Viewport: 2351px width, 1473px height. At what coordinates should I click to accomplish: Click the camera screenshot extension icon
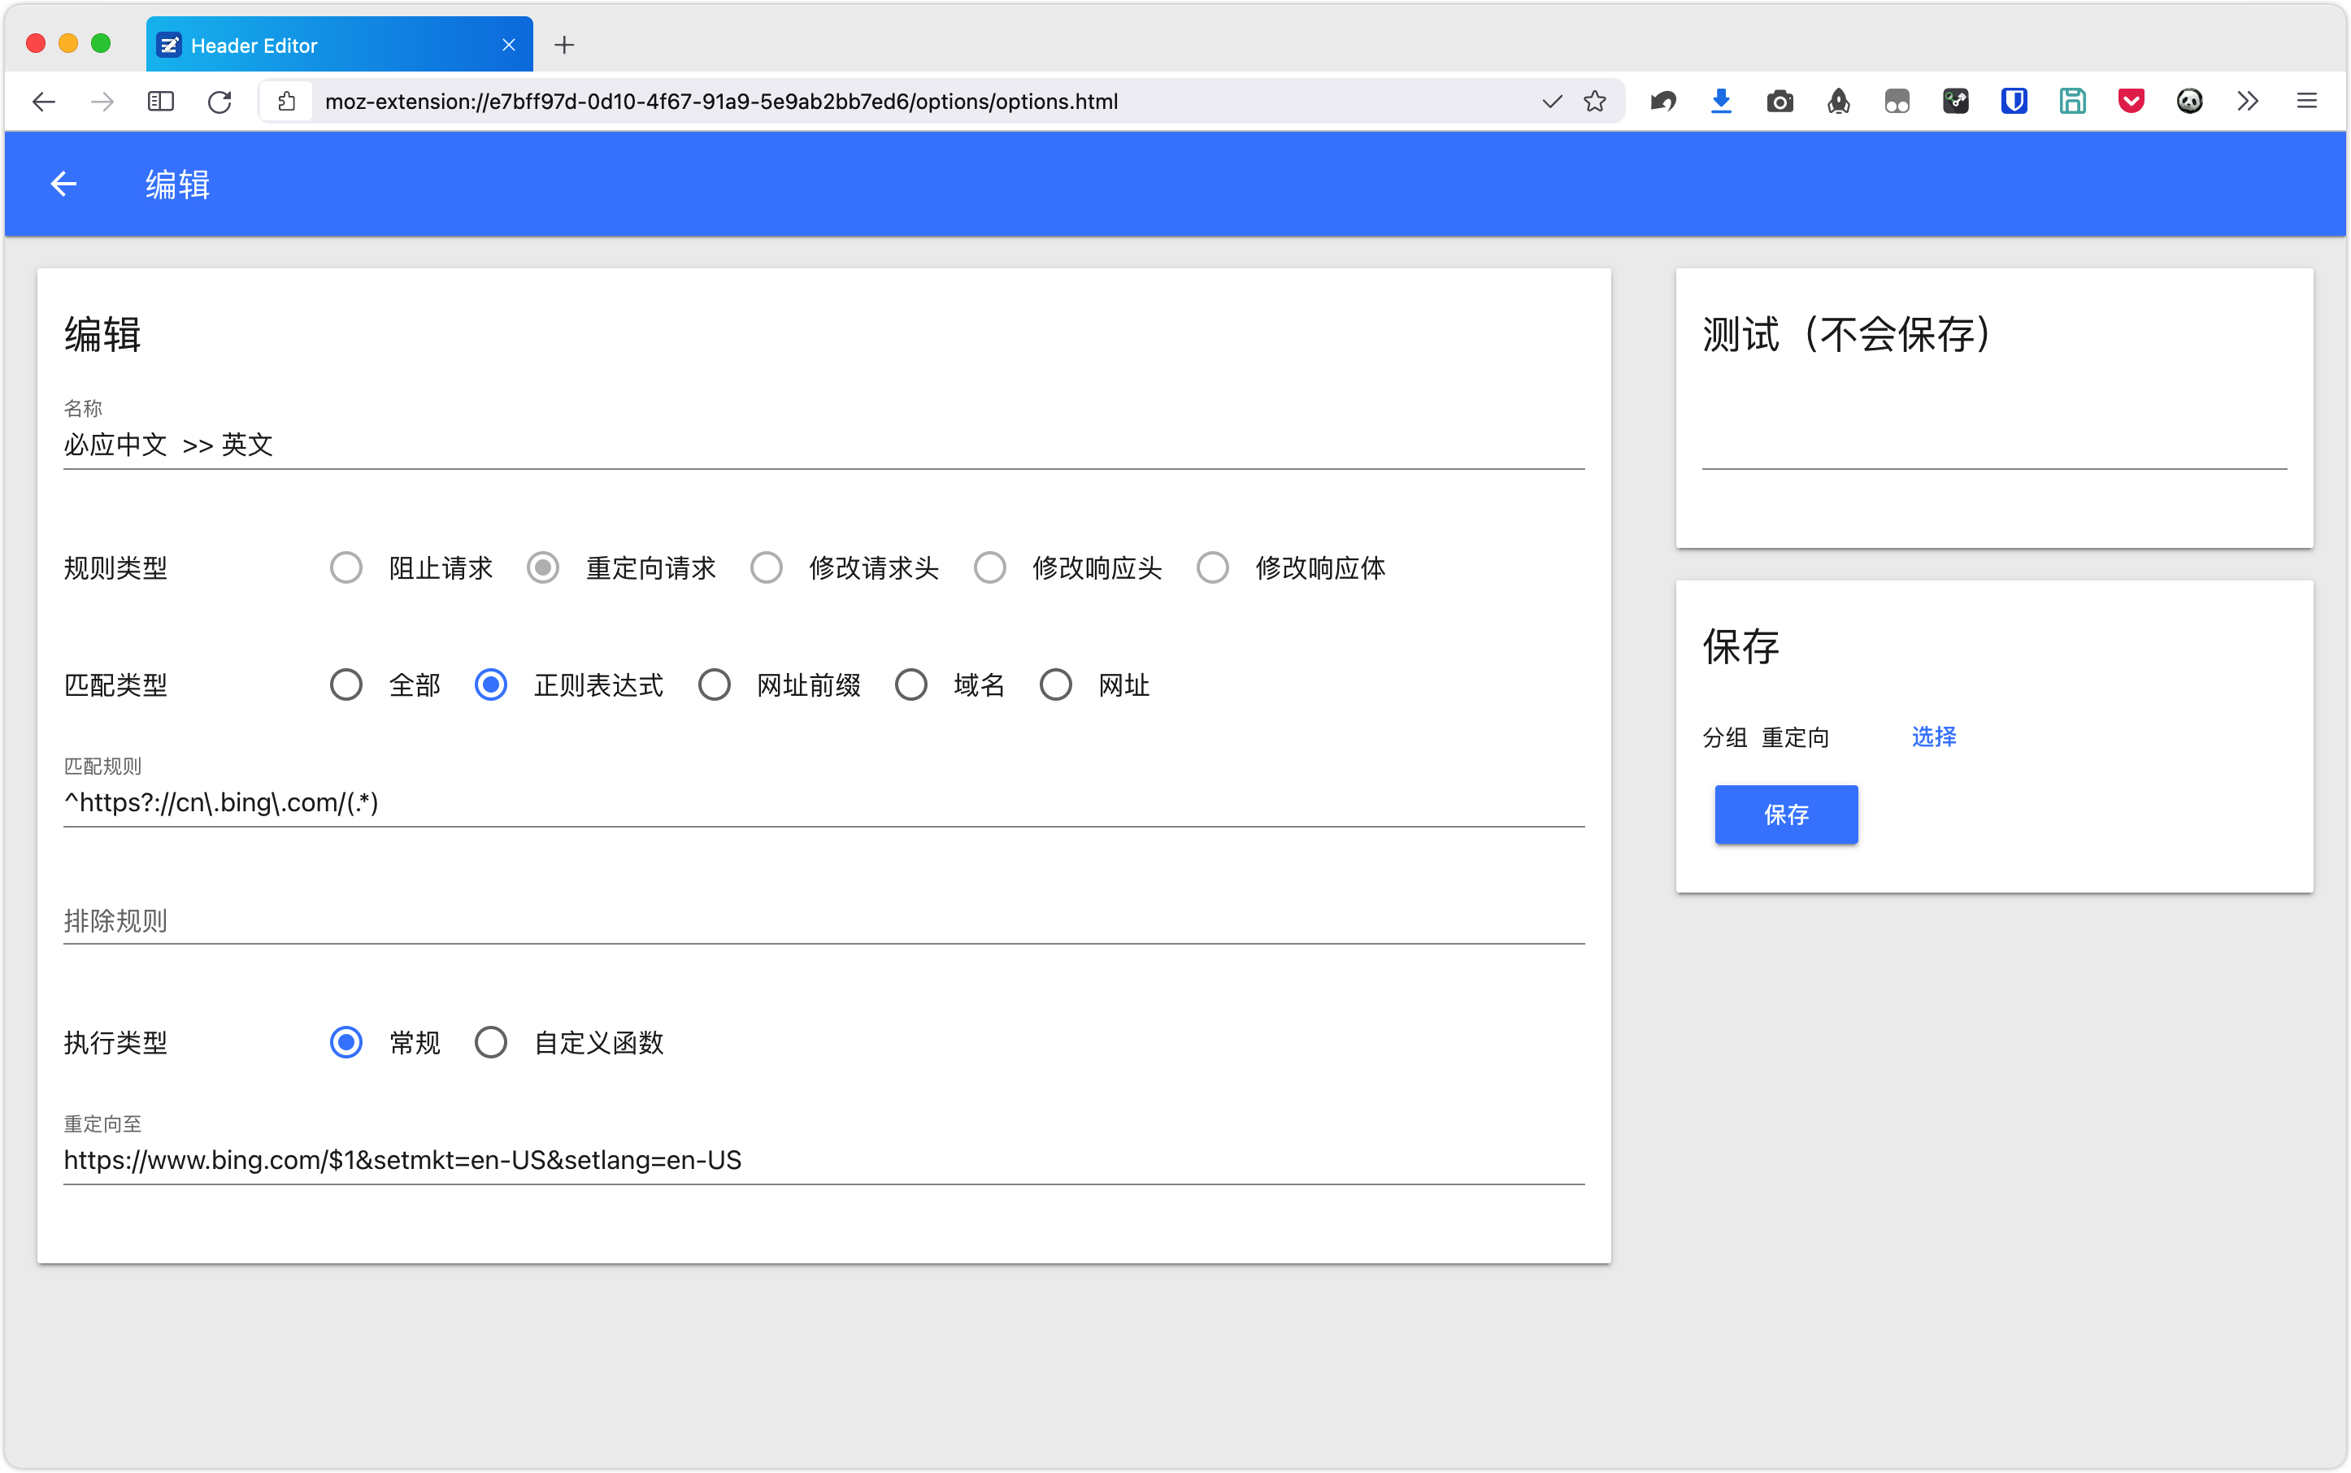[1780, 102]
